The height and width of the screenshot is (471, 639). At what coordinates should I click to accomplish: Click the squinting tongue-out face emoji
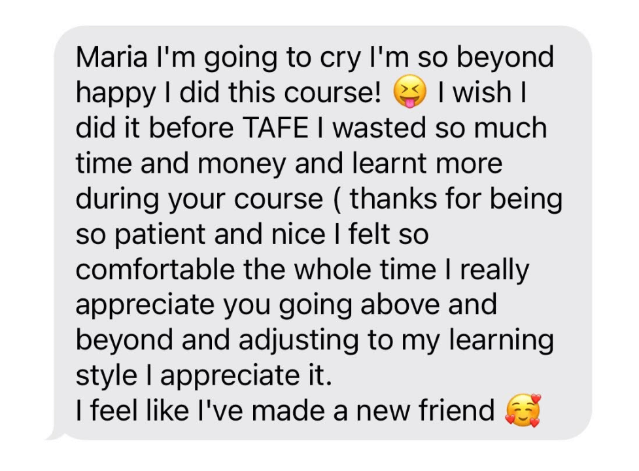(409, 92)
